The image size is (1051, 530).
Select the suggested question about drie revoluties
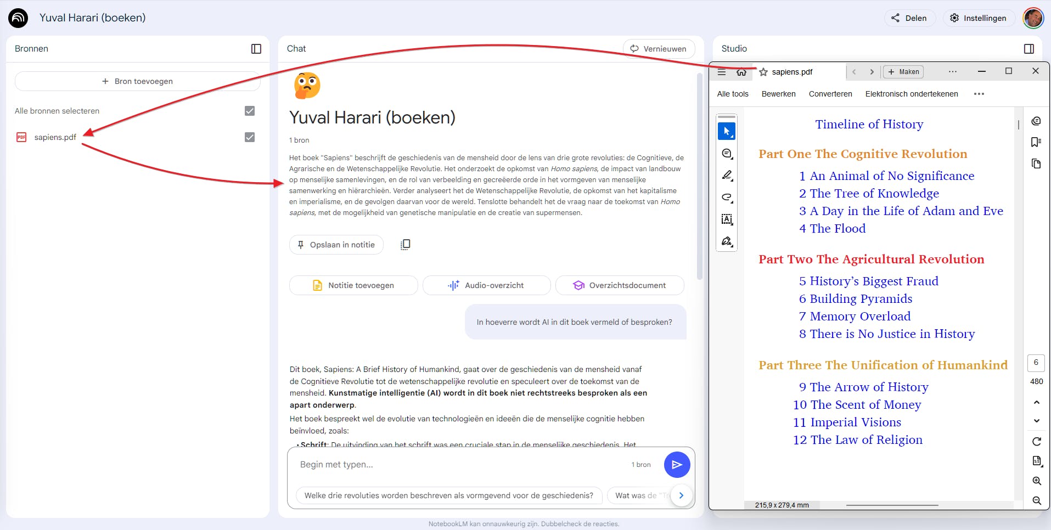point(449,495)
